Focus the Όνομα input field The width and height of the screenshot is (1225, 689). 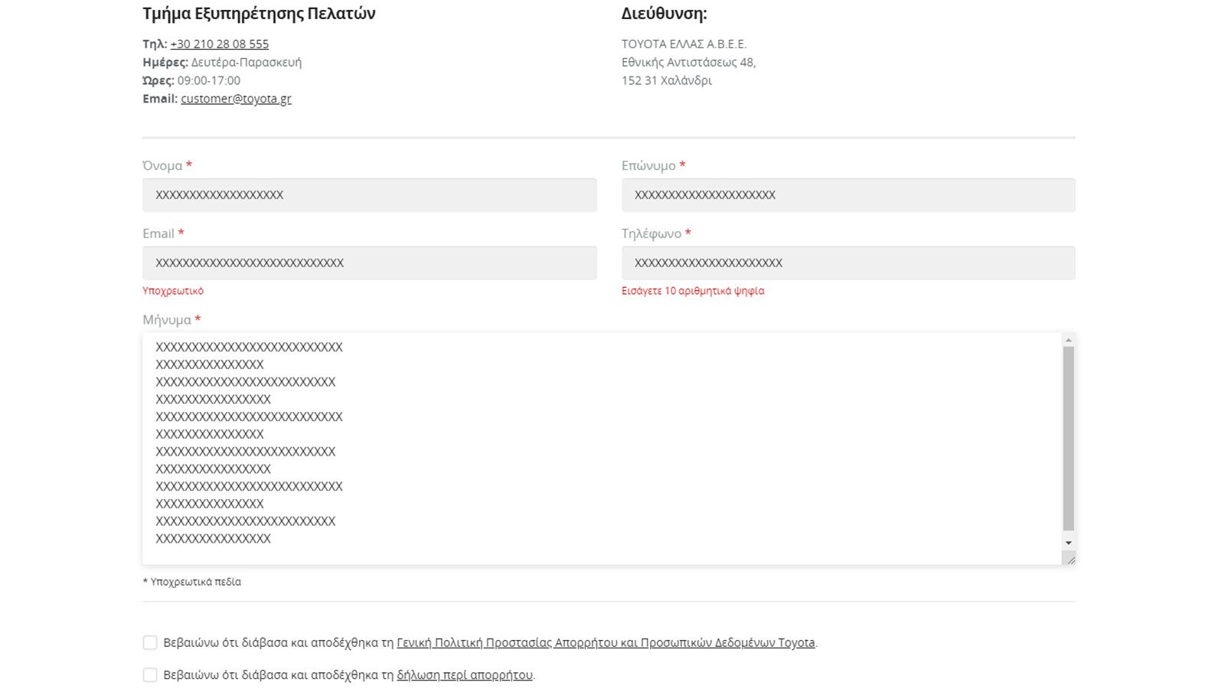(x=369, y=195)
